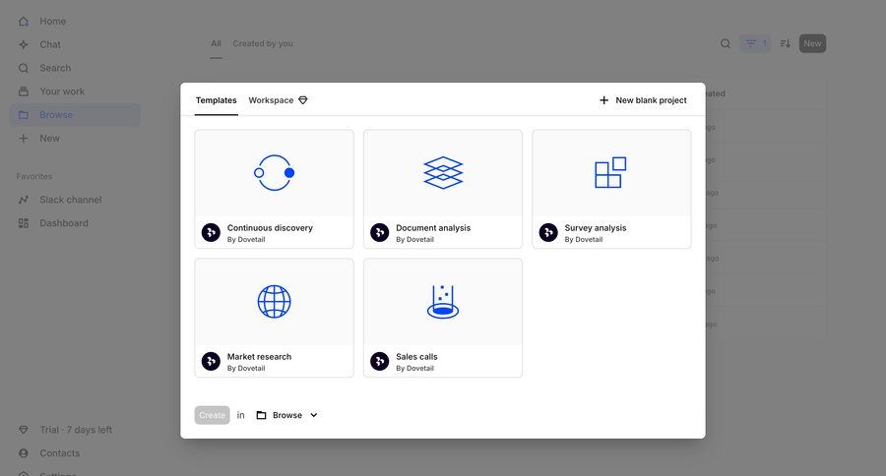
Task: Click Dovetail avatar on Sales calls
Action: tap(380, 361)
